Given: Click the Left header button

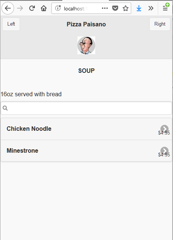Looking at the screenshot, I should [x=11, y=24].
